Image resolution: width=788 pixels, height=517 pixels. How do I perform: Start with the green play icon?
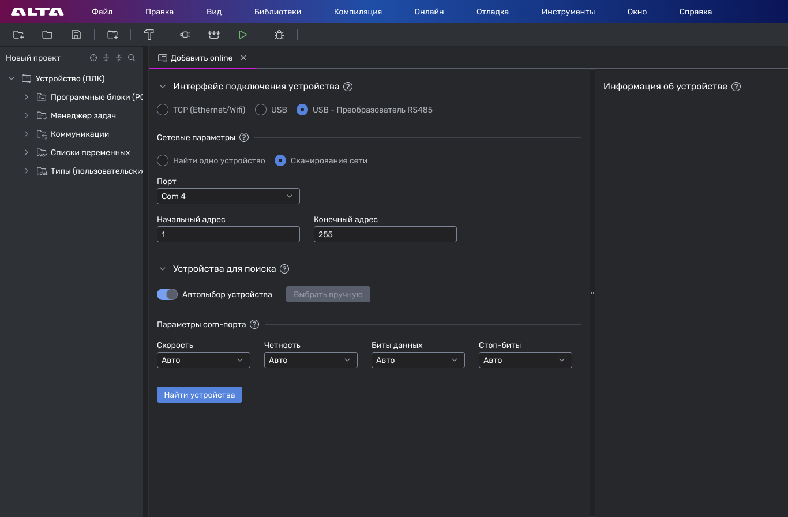coord(243,35)
